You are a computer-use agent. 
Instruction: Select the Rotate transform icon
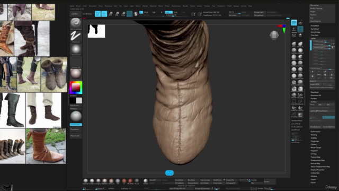click(x=123, y=14)
